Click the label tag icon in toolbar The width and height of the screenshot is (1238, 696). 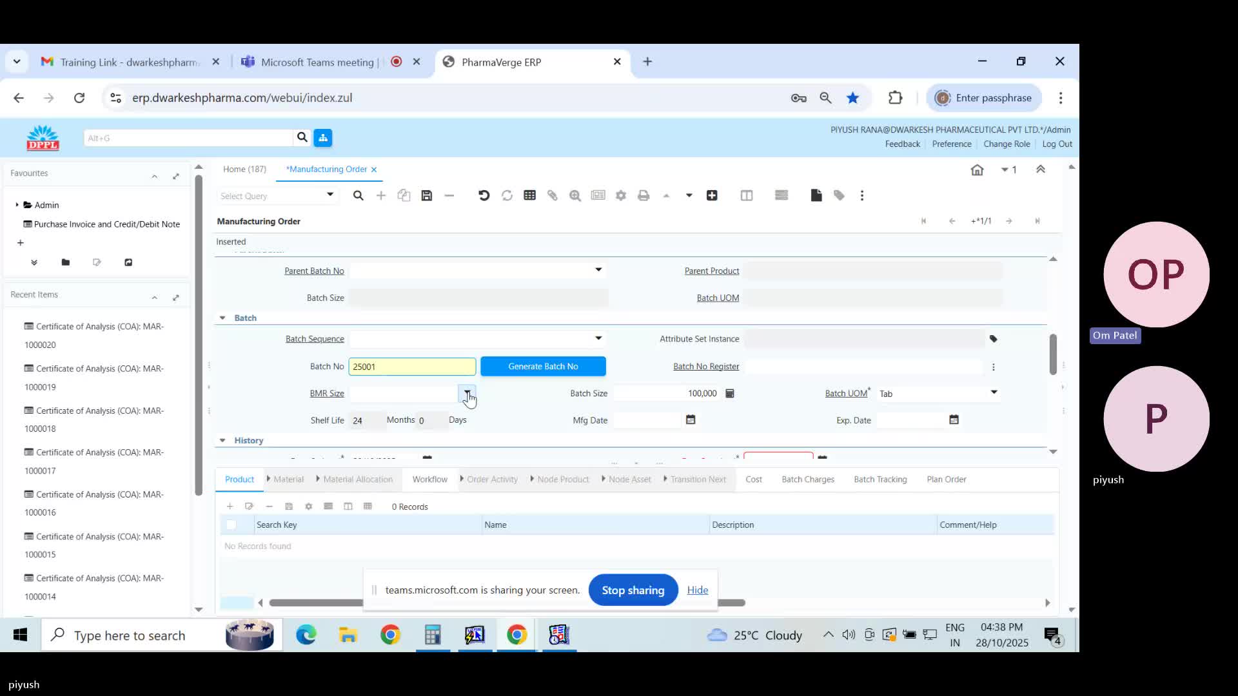pos(839,195)
